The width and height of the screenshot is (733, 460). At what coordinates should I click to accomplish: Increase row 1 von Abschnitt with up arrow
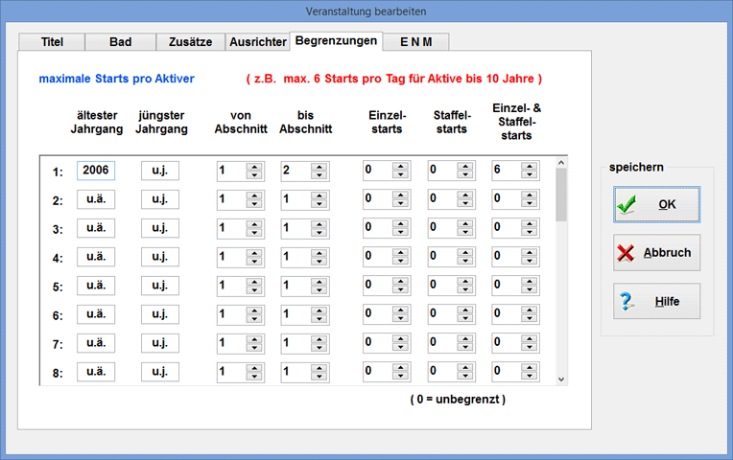(x=254, y=167)
